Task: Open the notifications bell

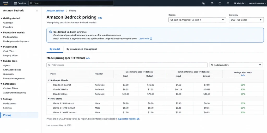Action: click(x=212, y=3)
